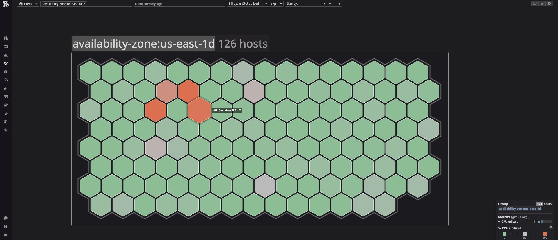Open the Monitors alert icon in sidebar
Screen dimensions: 558x240
click(6, 72)
